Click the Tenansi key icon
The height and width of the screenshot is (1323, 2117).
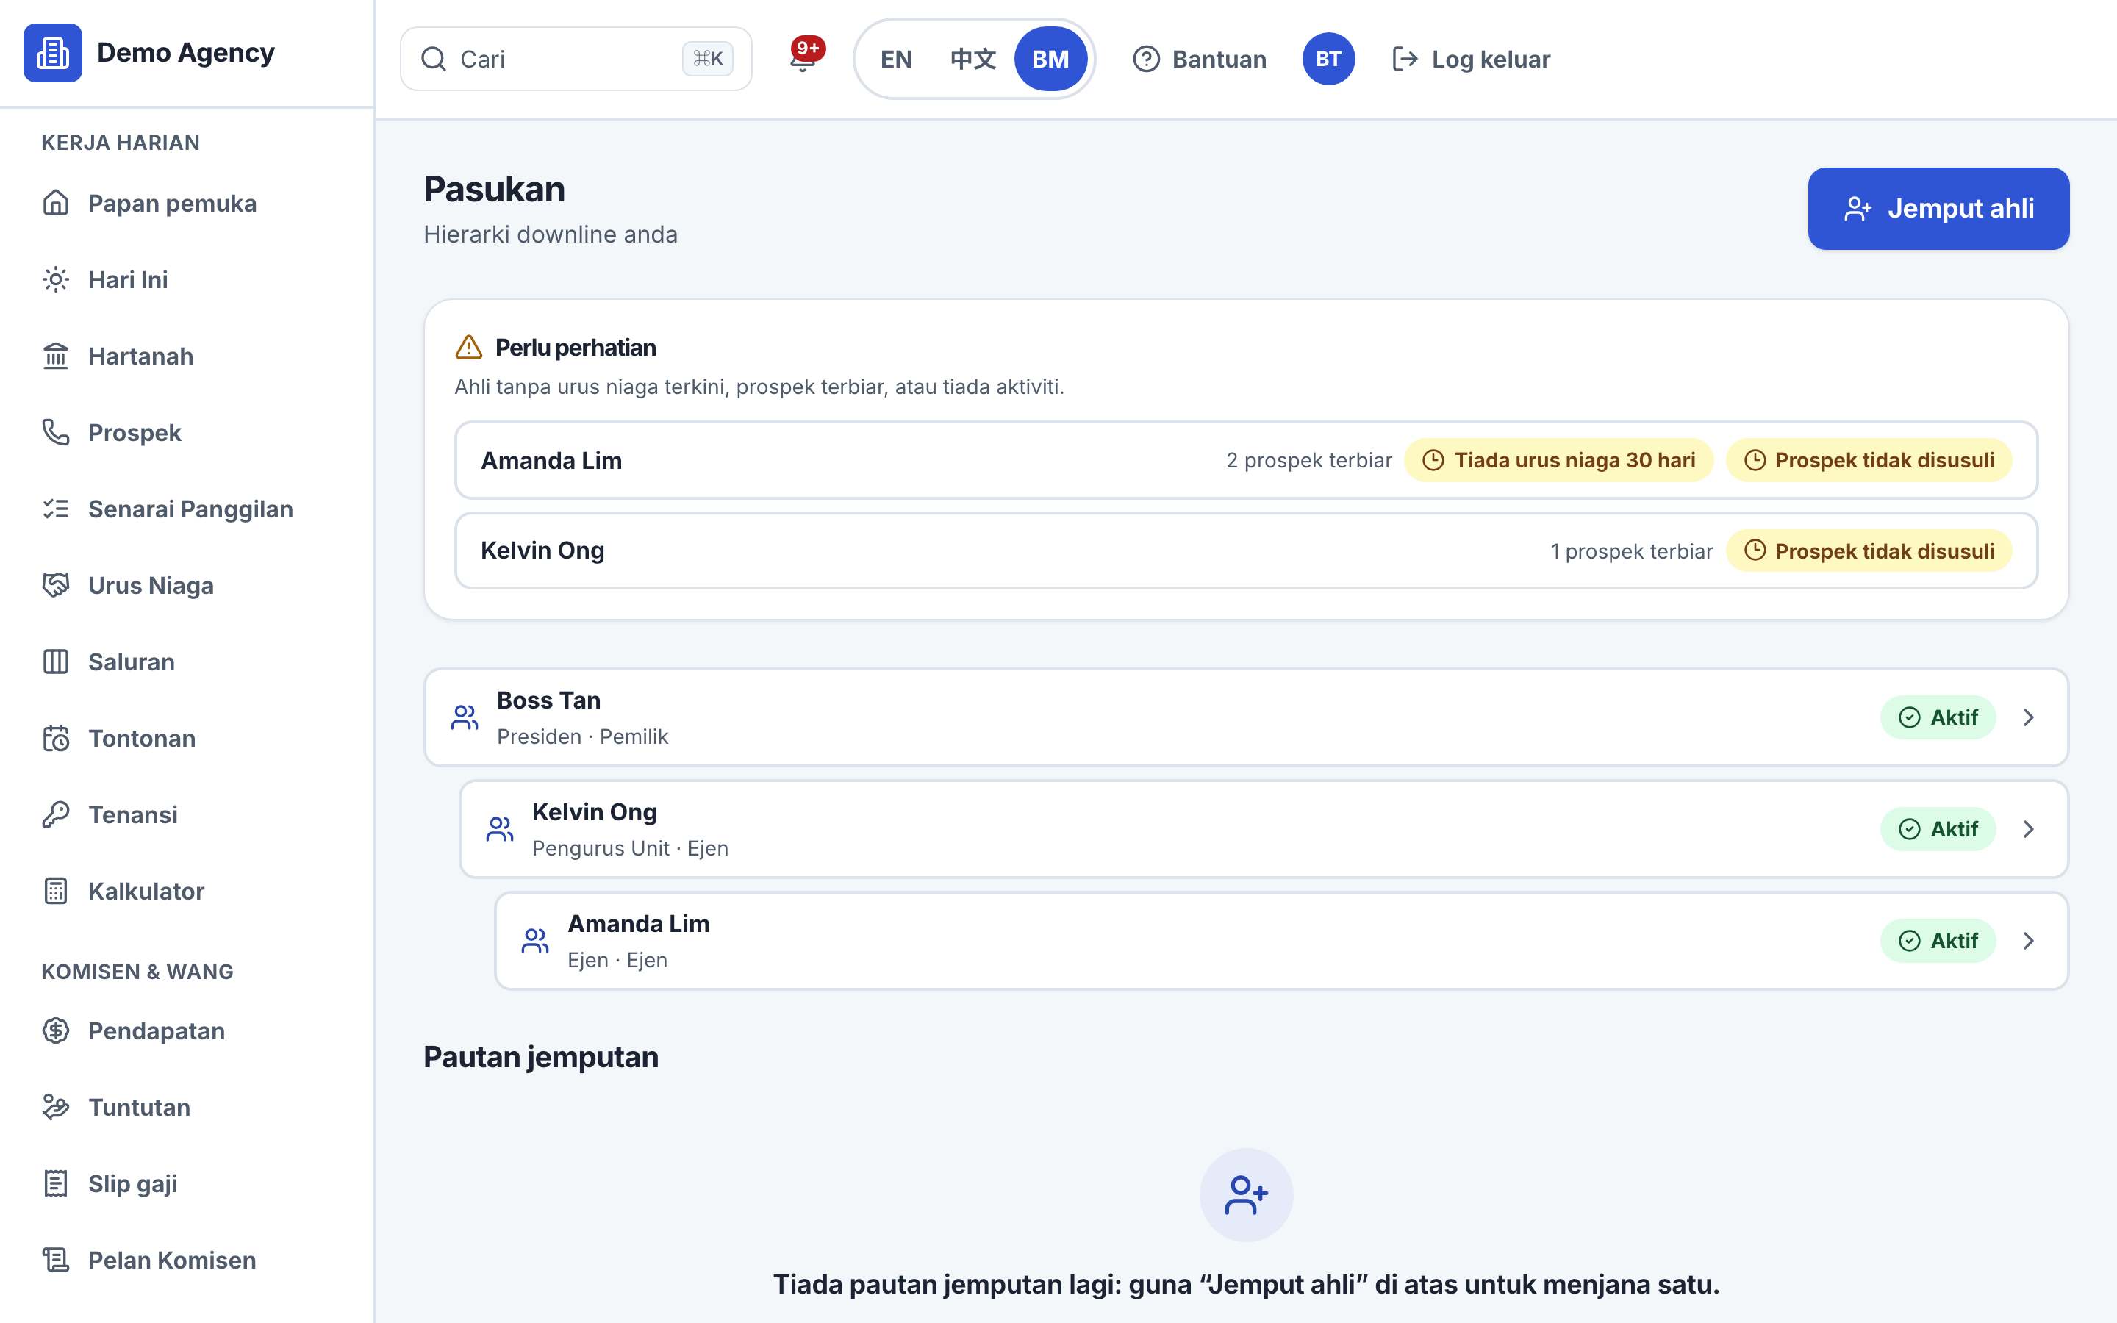(56, 814)
